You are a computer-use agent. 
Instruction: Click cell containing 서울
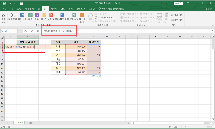58,46
